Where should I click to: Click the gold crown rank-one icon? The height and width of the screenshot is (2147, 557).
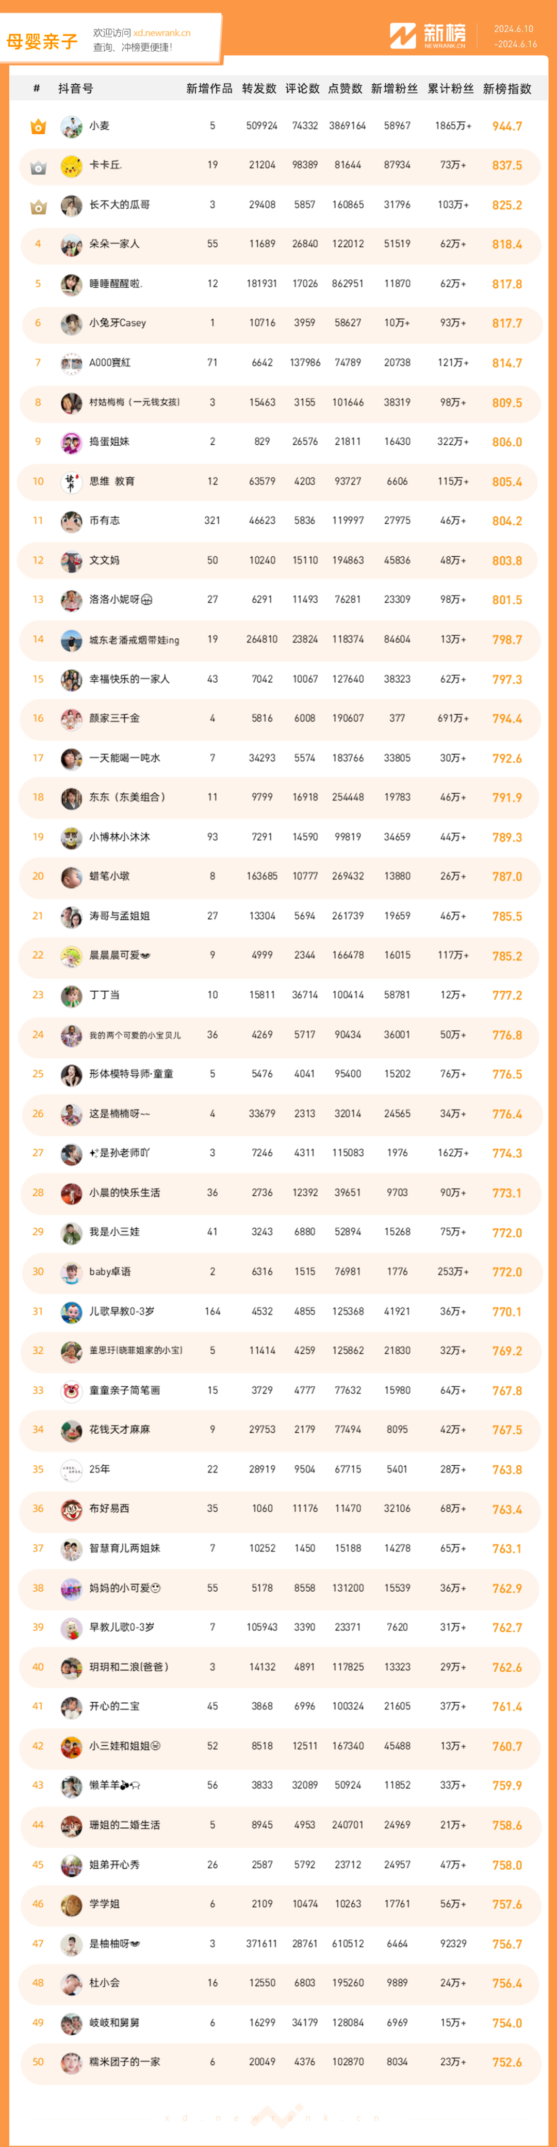click(x=38, y=127)
